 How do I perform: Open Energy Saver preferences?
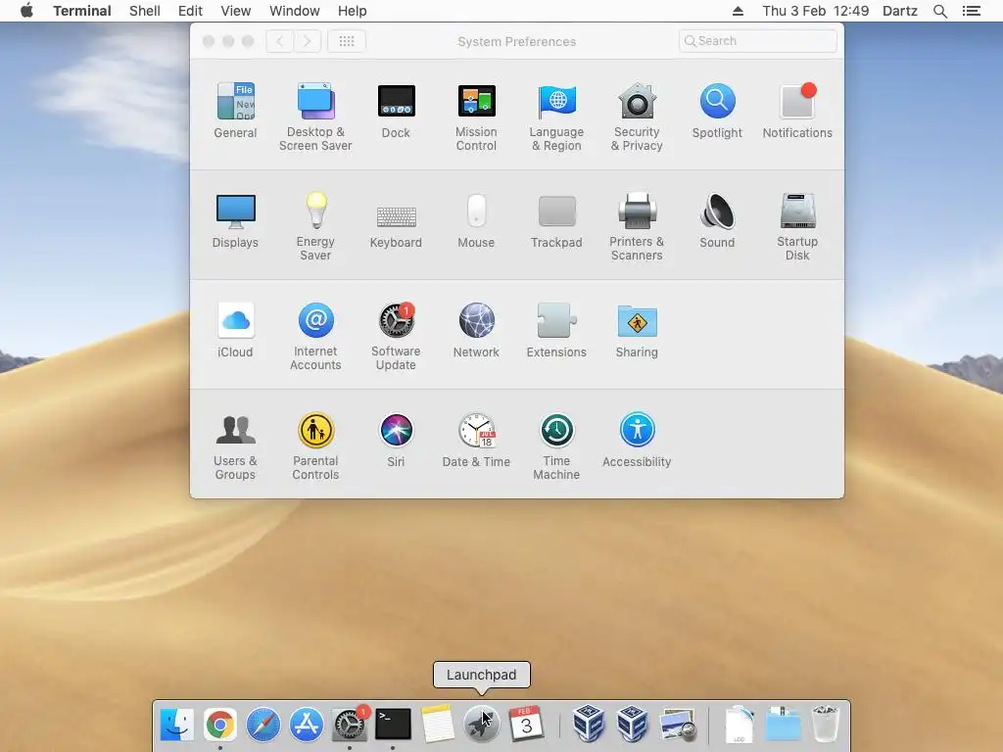[x=315, y=227]
